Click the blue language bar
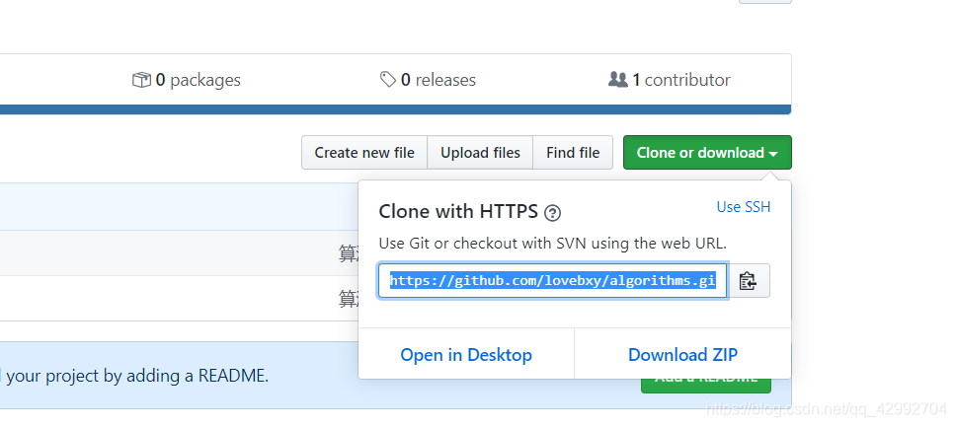Viewport: 956px width, 427px height. coord(395,109)
